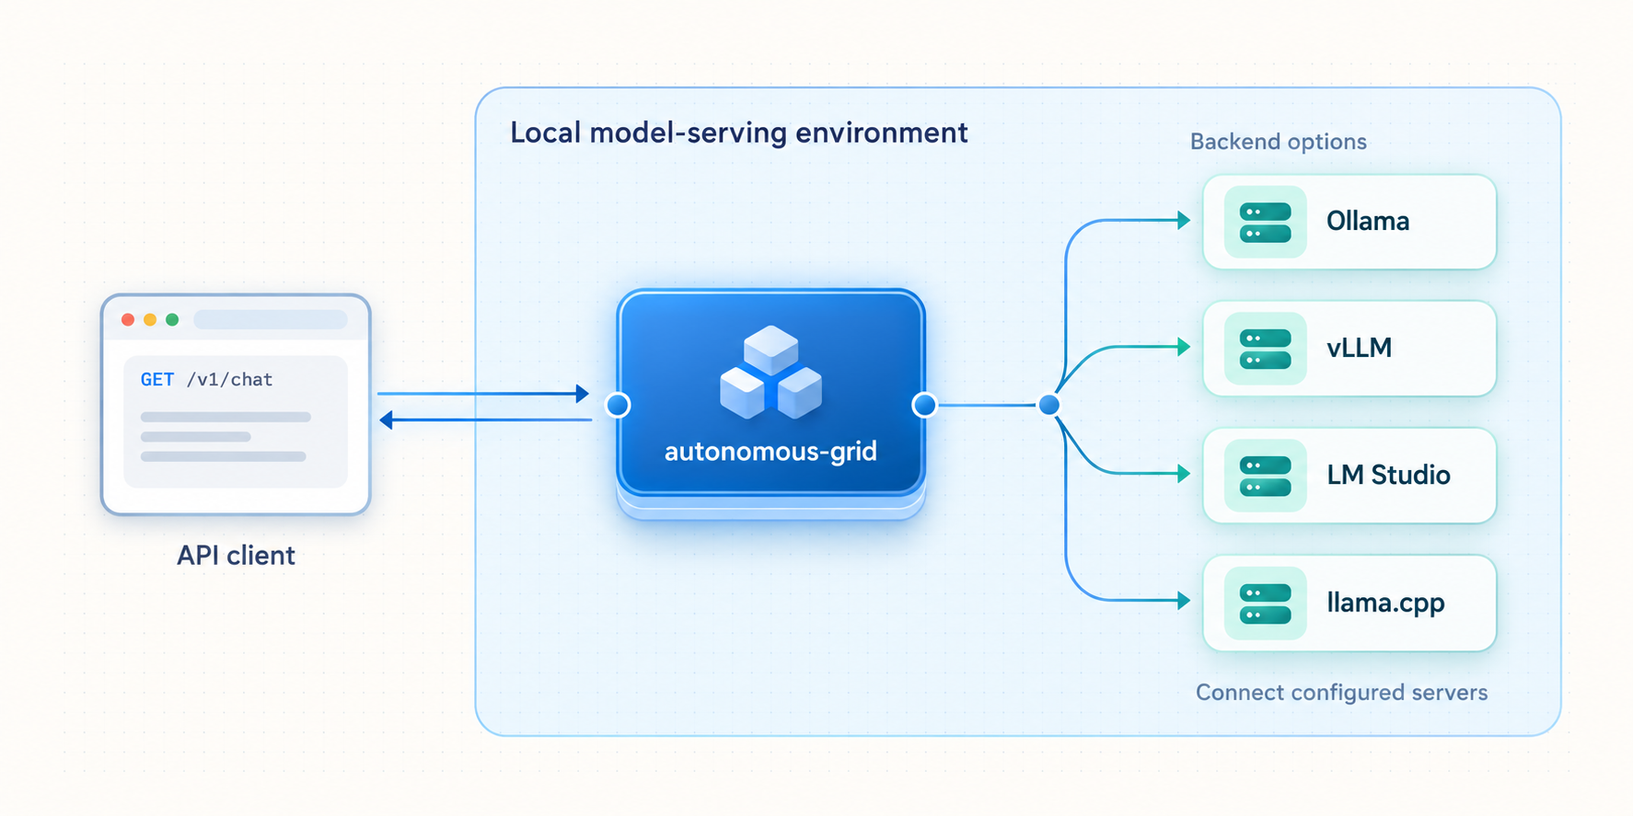Click the LM Studio server icon
This screenshot has height=816, width=1633.
pos(1265,476)
